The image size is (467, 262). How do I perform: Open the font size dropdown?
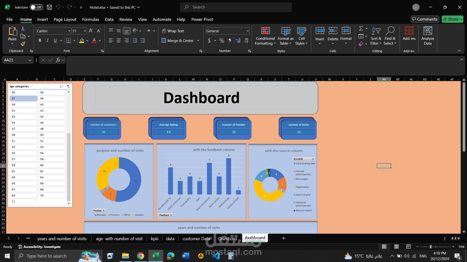point(85,31)
